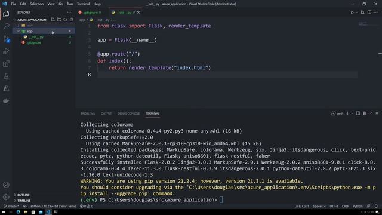Kill the terminal with trash icon
Image resolution: width=382 pixels, height=215 pixels.
coord(365,113)
